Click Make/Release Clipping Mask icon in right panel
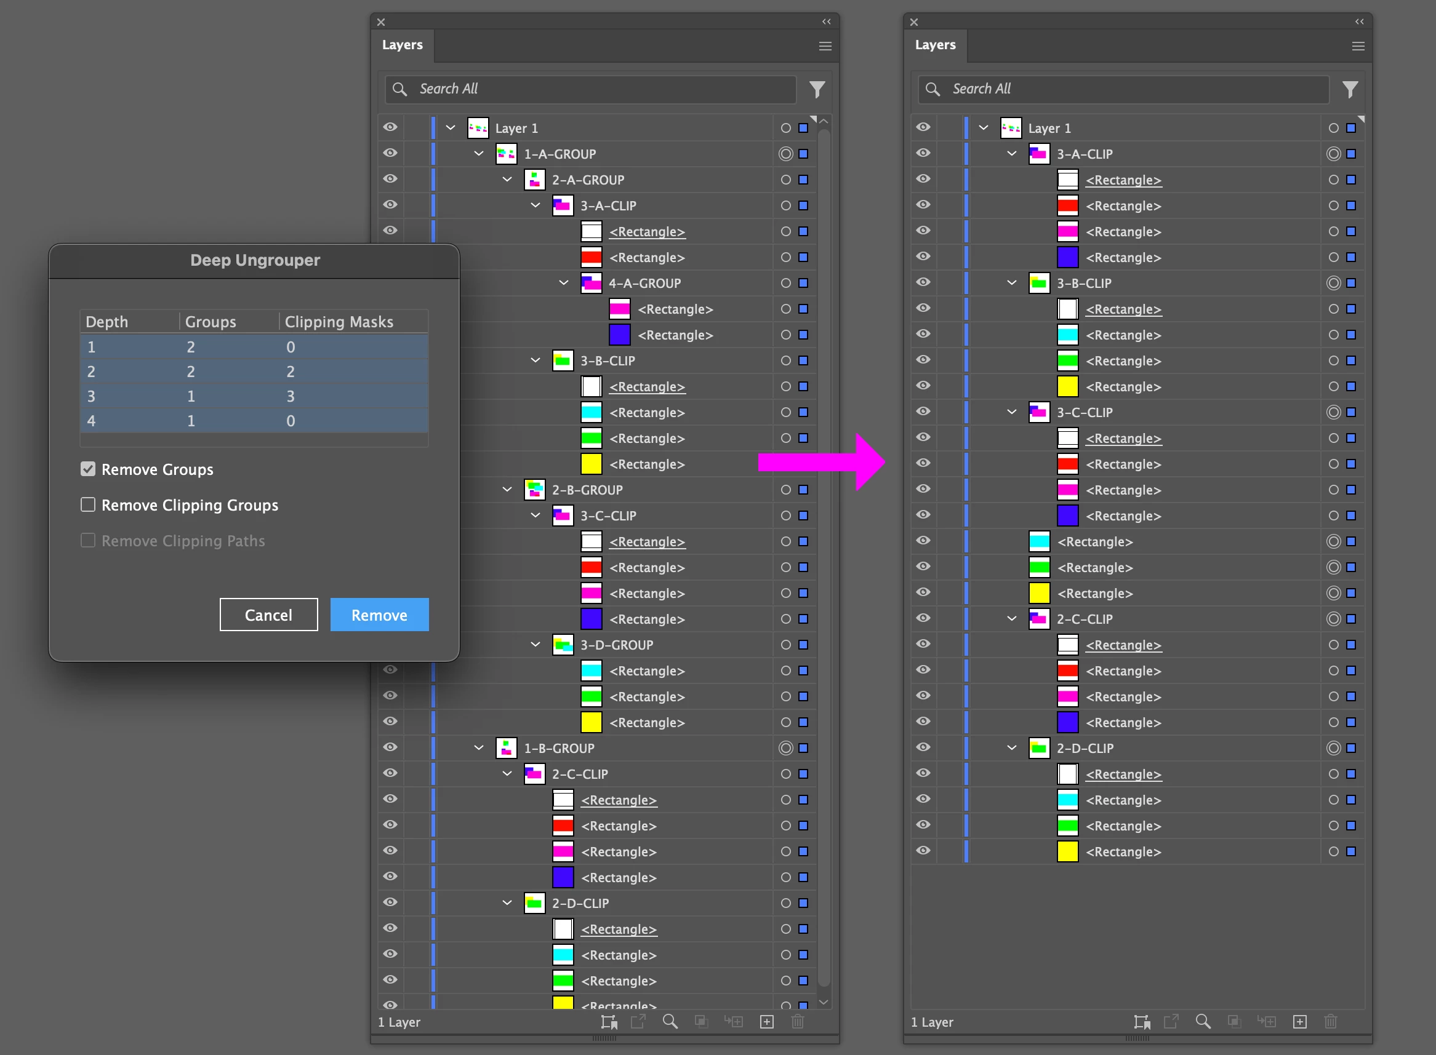 (1234, 1022)
